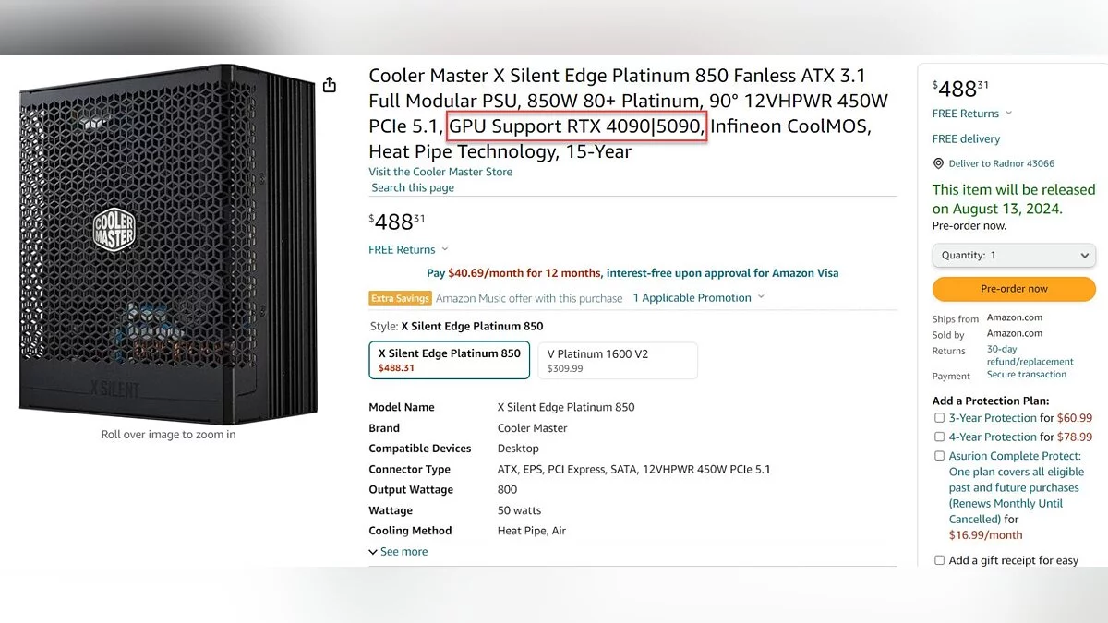The image size is (1108, 623).
Task: Tick the 3-Year Protection checkbox
Action: tap(939, 418)
